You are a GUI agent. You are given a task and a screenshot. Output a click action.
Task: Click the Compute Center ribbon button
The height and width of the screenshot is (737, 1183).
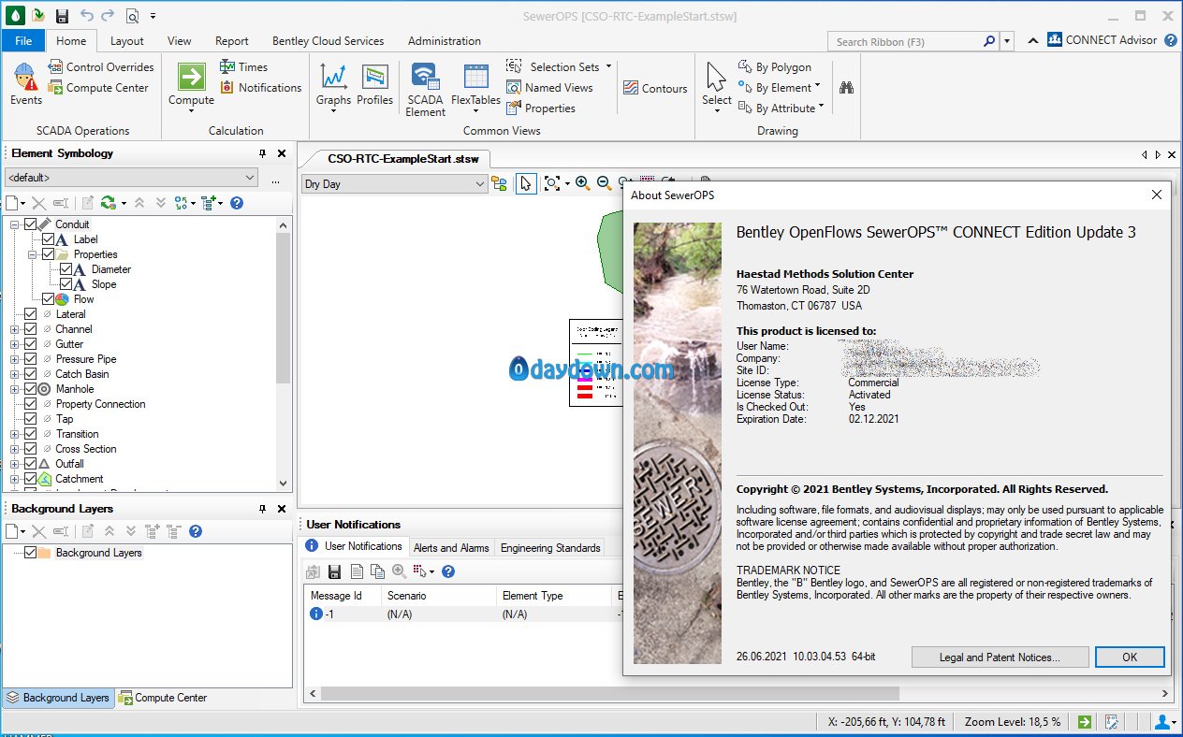97,88
